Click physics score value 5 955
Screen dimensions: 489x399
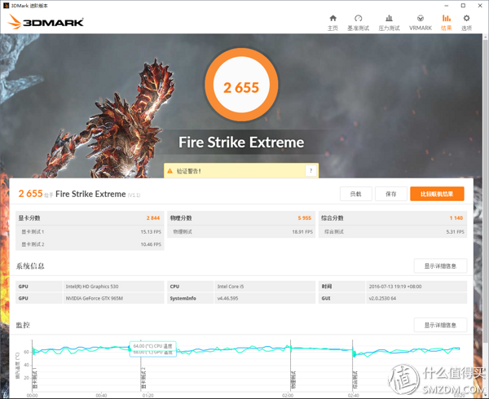[304, 218]
